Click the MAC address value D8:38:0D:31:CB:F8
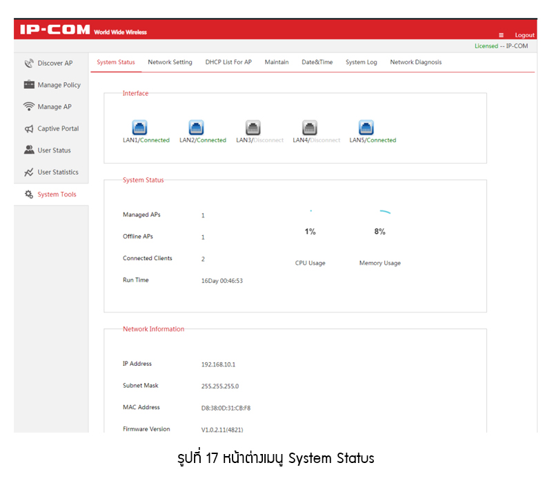Screen dimensions: 552x483 coord(226,408)
